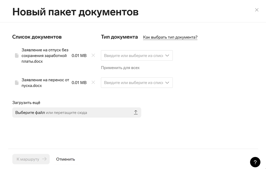Click file icon for отпуск без сохранения document
Viewport: 266px width, 169px height.
(17, 55)
